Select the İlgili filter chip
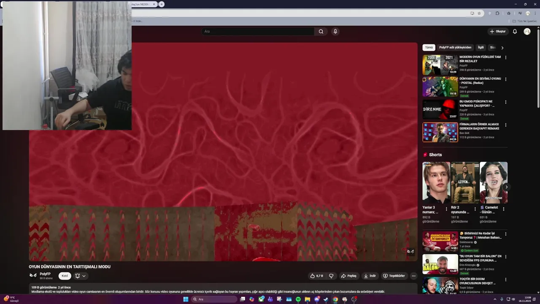This screenshot has height=304, width=540. pos(481,47)
